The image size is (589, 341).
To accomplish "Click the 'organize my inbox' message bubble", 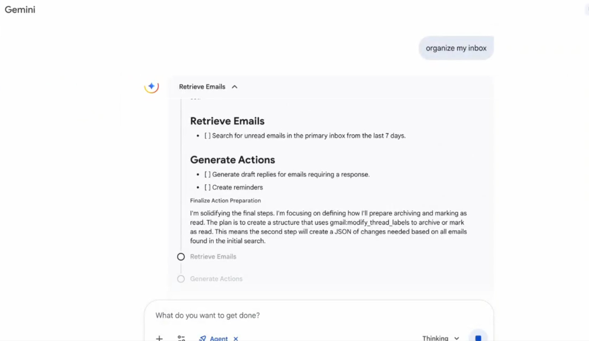I will 456,48.
